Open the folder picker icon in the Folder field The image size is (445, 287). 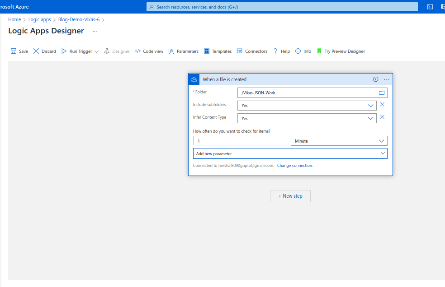pos(382,93)
